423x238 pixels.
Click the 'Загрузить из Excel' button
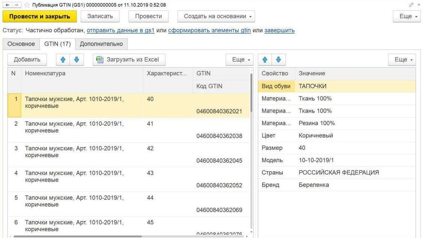click(x=129, y=60)
